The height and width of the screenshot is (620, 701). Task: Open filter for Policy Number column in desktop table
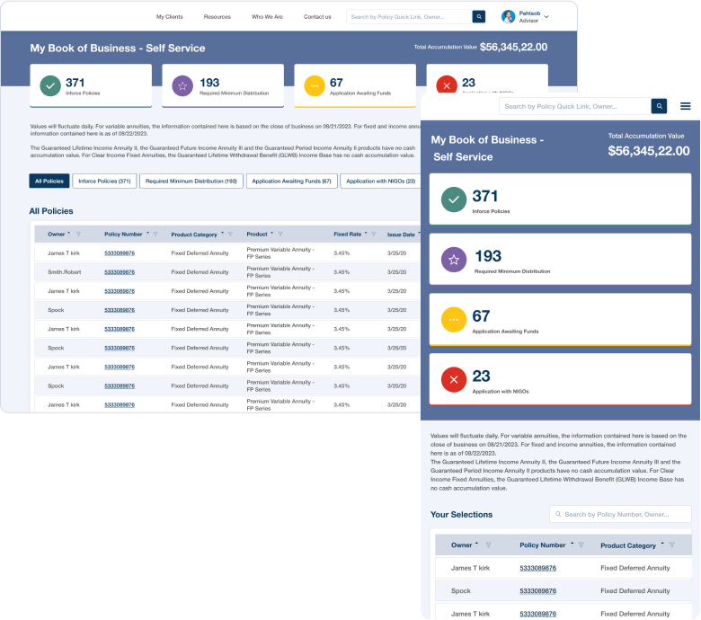[x=155, y=235]
